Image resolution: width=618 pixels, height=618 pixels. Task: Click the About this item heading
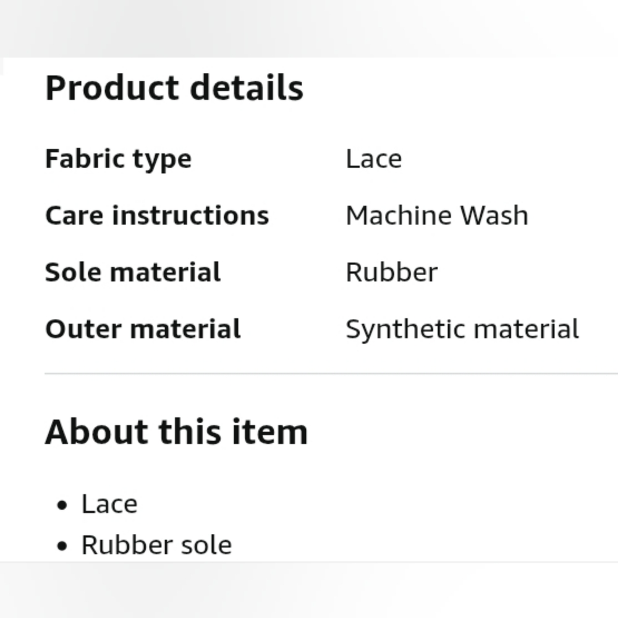[176, 432]
